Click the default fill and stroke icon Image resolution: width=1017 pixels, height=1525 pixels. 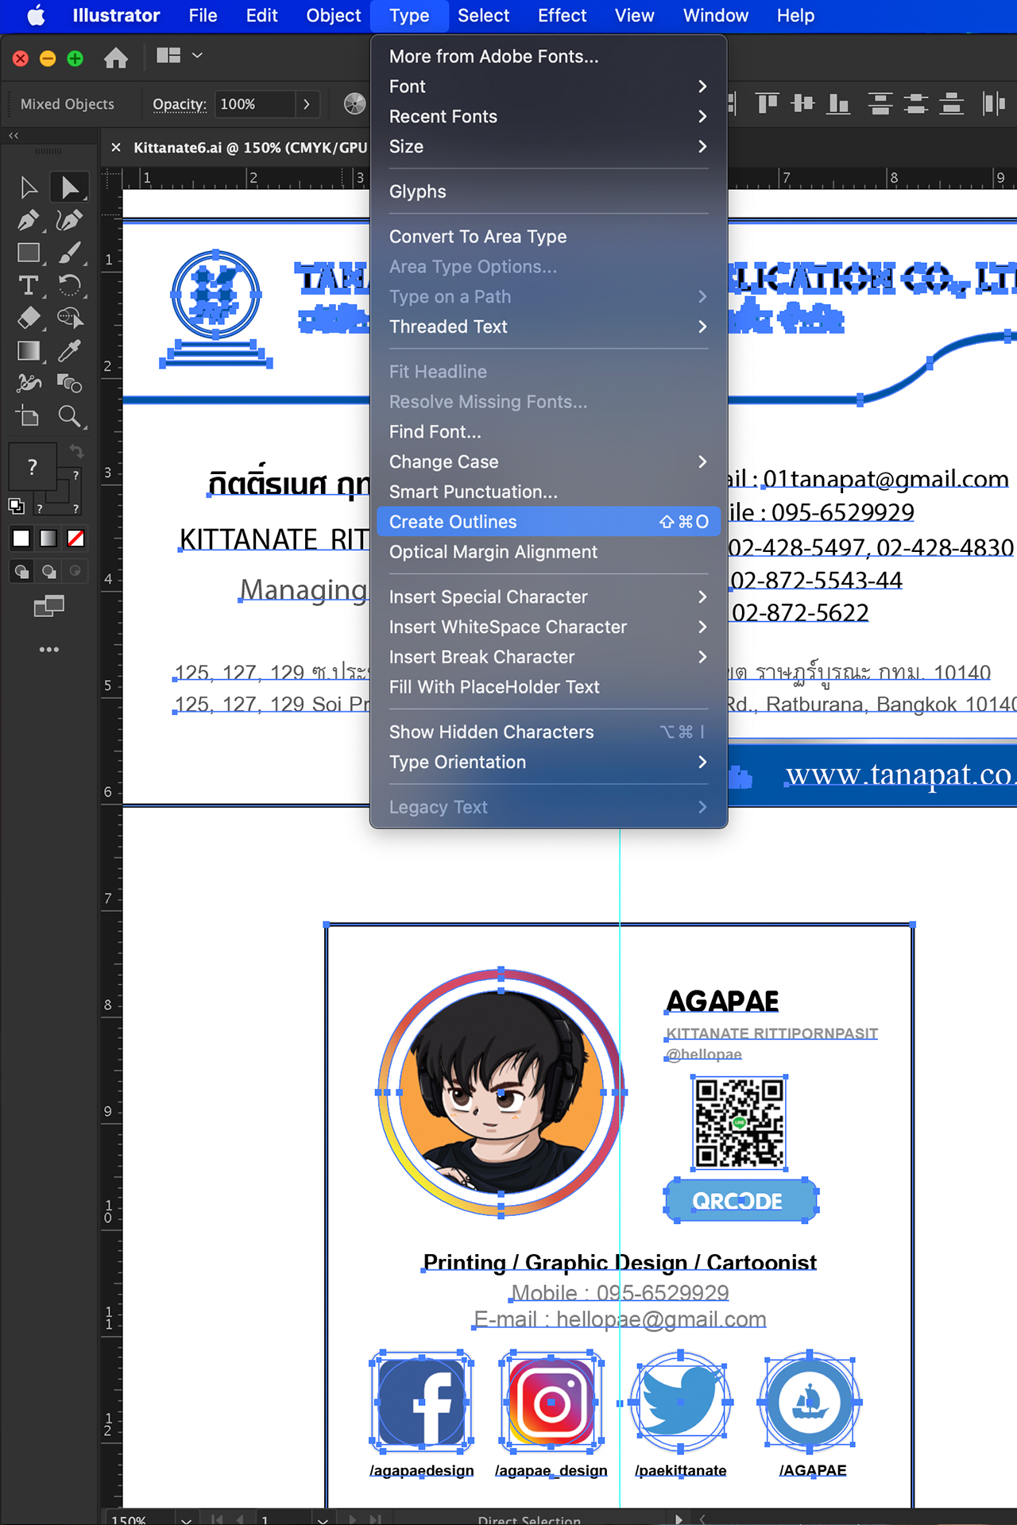pyautogui.click(x=16, y=505)
